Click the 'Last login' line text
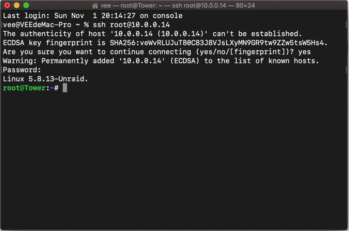349x231 pixels. [x=93, y=16]
